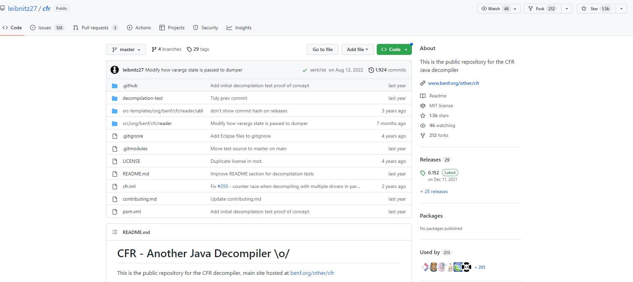Fork the cfr repository
Viewport: 633px width, 282px height.
pyautogui.click(x=542, y=9)
